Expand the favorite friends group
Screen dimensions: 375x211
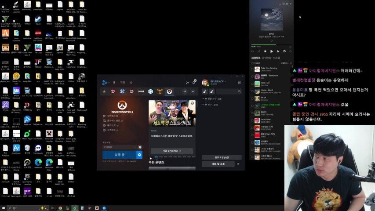[x=212, y=99]
